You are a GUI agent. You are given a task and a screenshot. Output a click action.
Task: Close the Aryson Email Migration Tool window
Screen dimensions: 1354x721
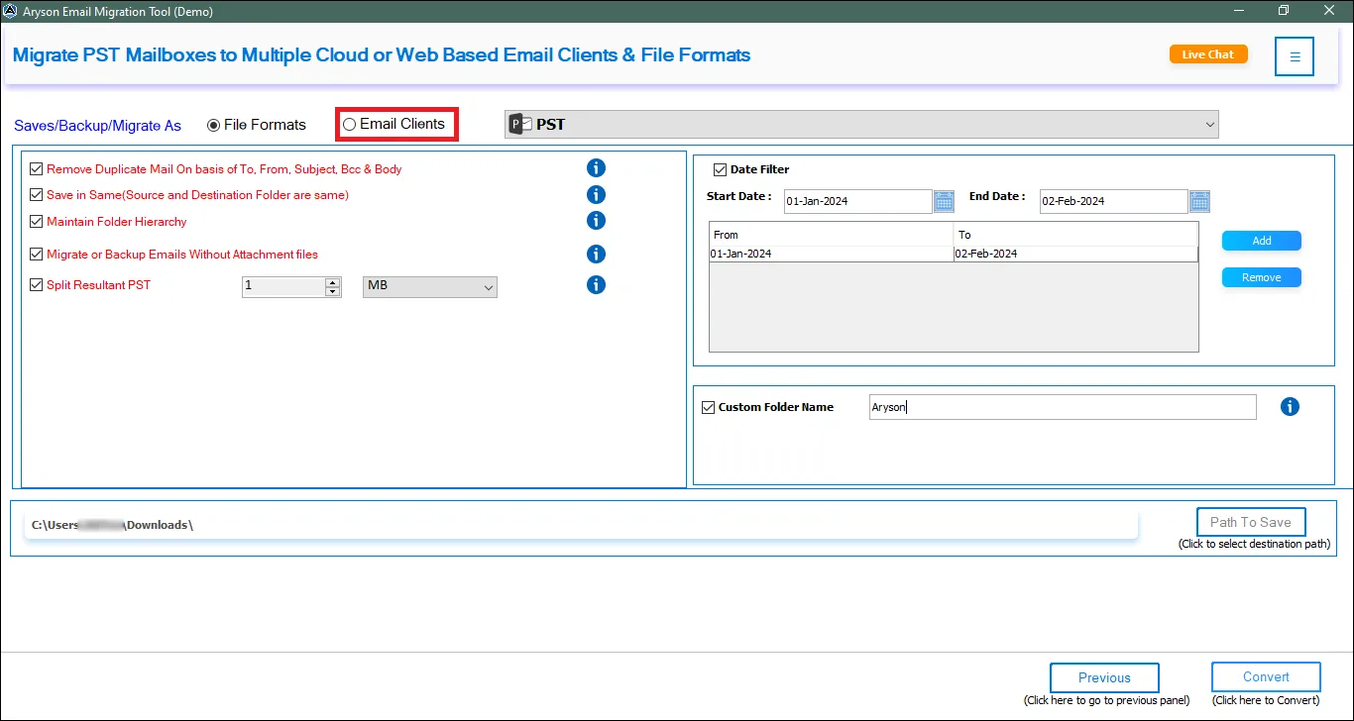point(1329,11)
